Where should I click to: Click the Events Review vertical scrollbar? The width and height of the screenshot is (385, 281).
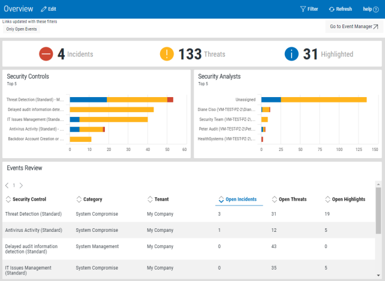pyautogui.click(x=378, y=210)
